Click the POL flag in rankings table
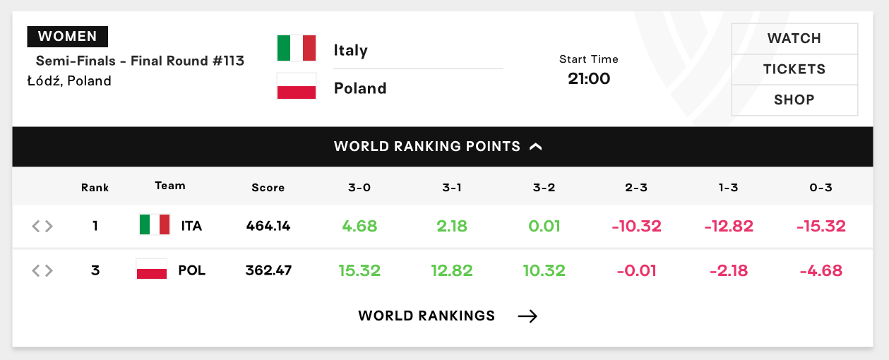The image size is (889, 360). tap(151, 269)
